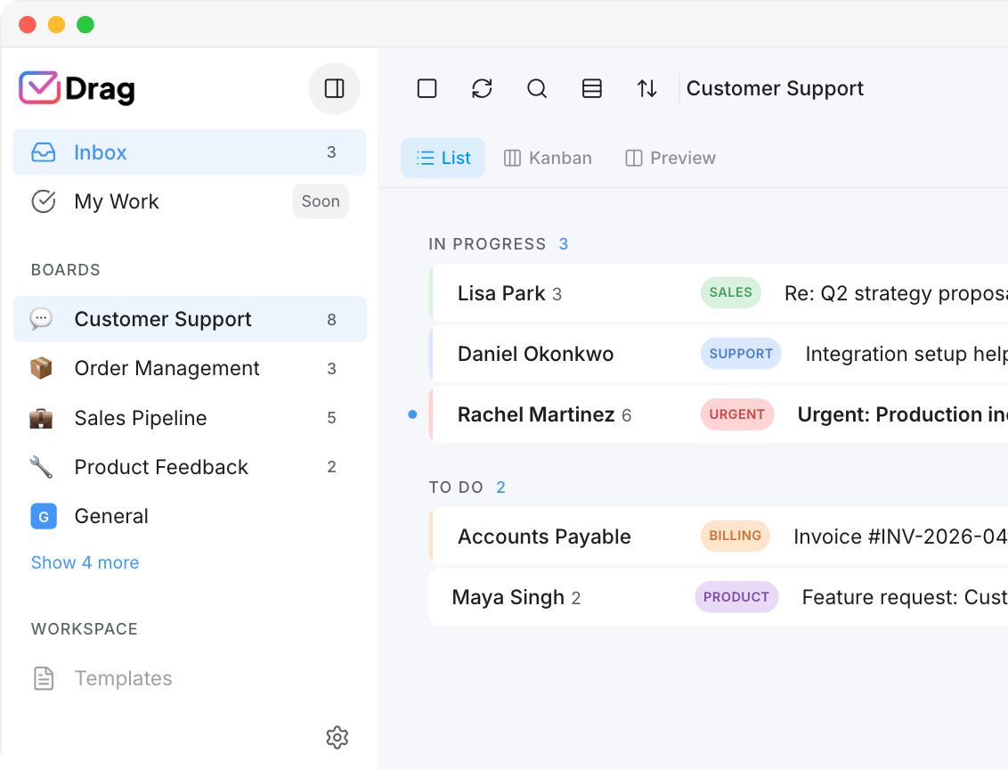Click the Customer Support speech bubble icon
The image size is (1008, 770).
coord(41,318)
